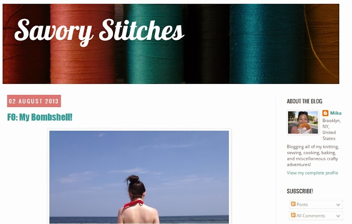Expand the All Comments chevron arrow

(338, 216)
